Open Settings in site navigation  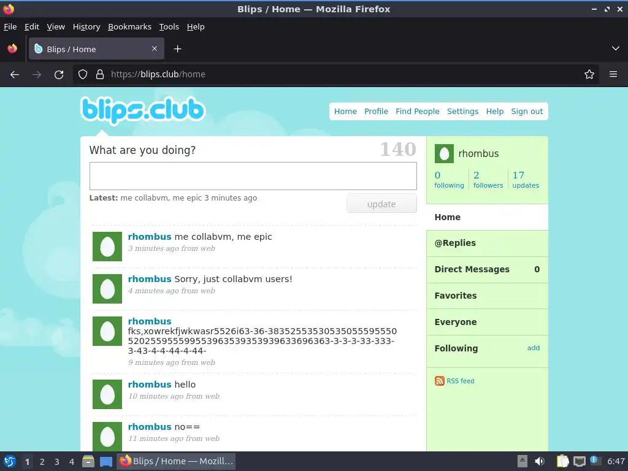click(x=462, y=112)
